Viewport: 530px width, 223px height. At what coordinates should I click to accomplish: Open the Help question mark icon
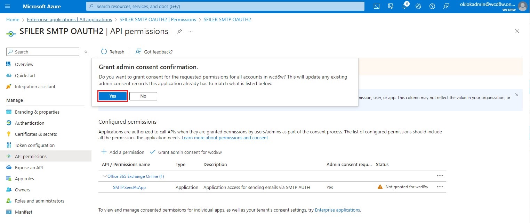[x=432, y=6]
